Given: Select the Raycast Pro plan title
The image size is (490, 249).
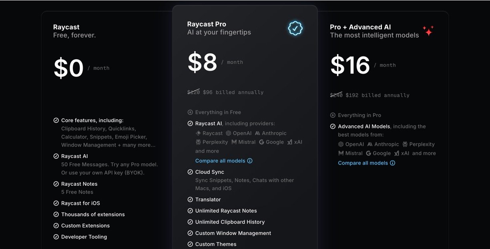Looking at the screenshot, I should pyautogui.click(x=207, y=24).
